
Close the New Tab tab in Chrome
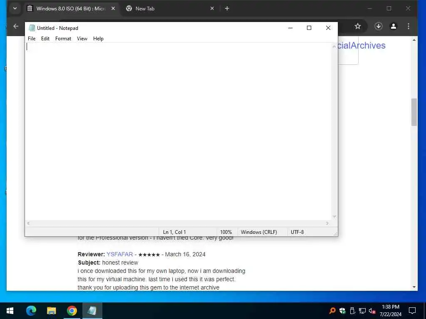click(212, 8)
